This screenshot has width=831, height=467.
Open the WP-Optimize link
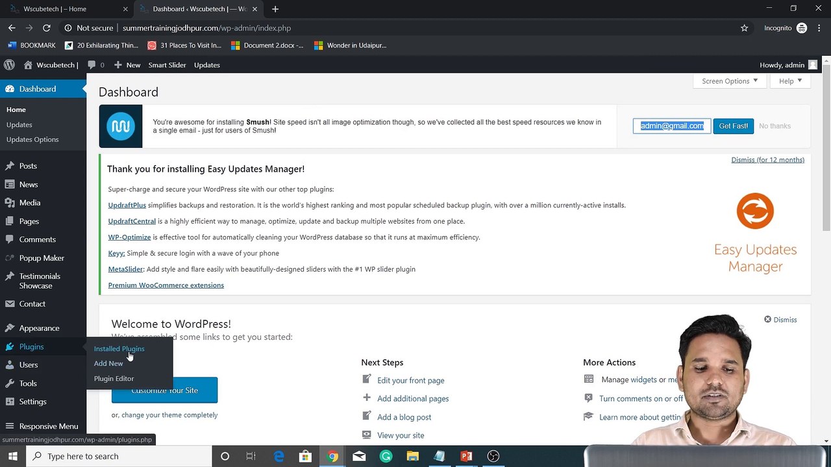click(129, 237)
